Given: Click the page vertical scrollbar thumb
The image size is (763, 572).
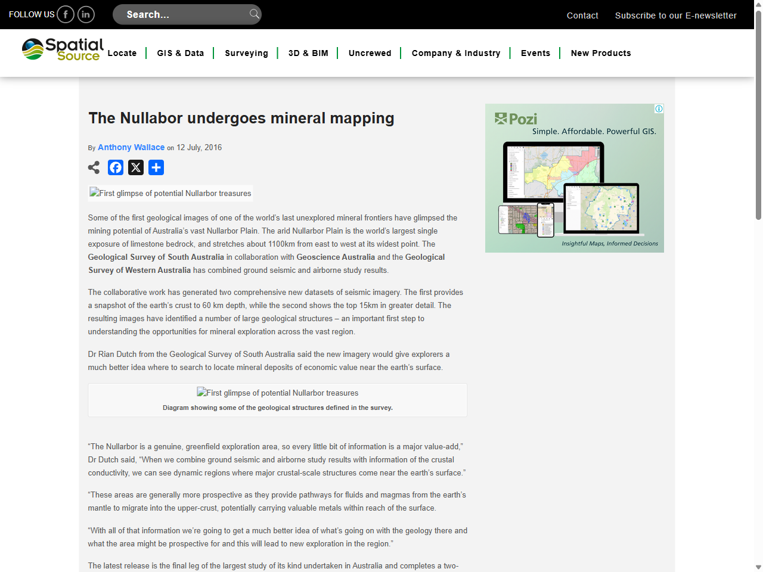Looking at the screenshot, I should 758,115.
